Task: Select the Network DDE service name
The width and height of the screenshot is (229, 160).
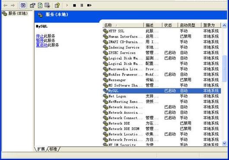Action: pos(119,123)
